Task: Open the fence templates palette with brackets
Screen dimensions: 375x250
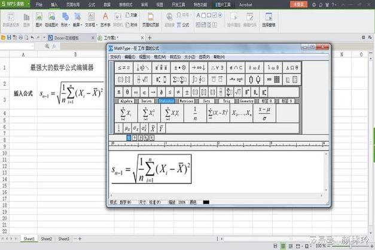Action: pos(124,80)
